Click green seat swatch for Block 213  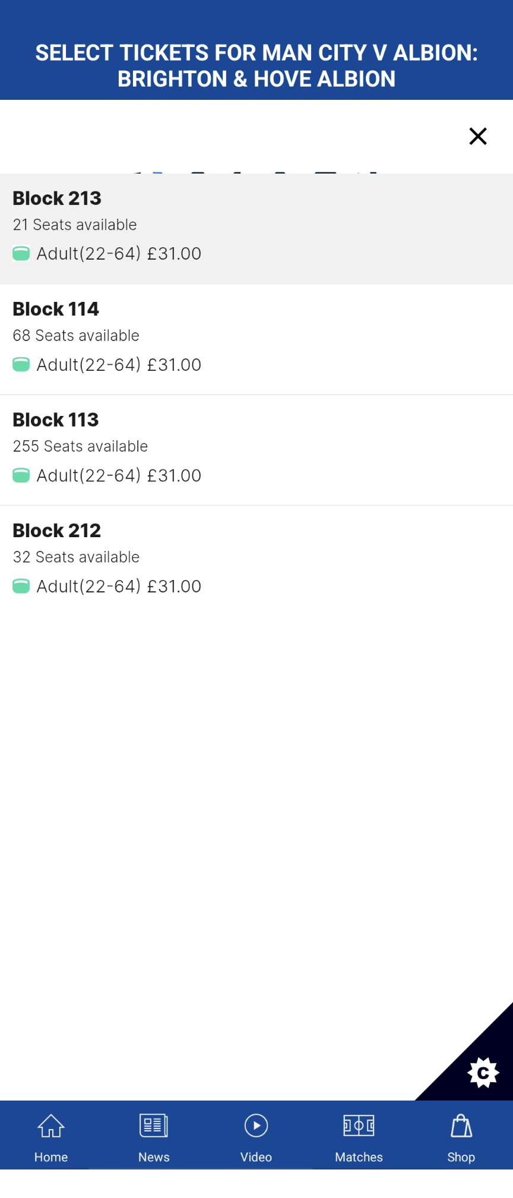(21, 254)
